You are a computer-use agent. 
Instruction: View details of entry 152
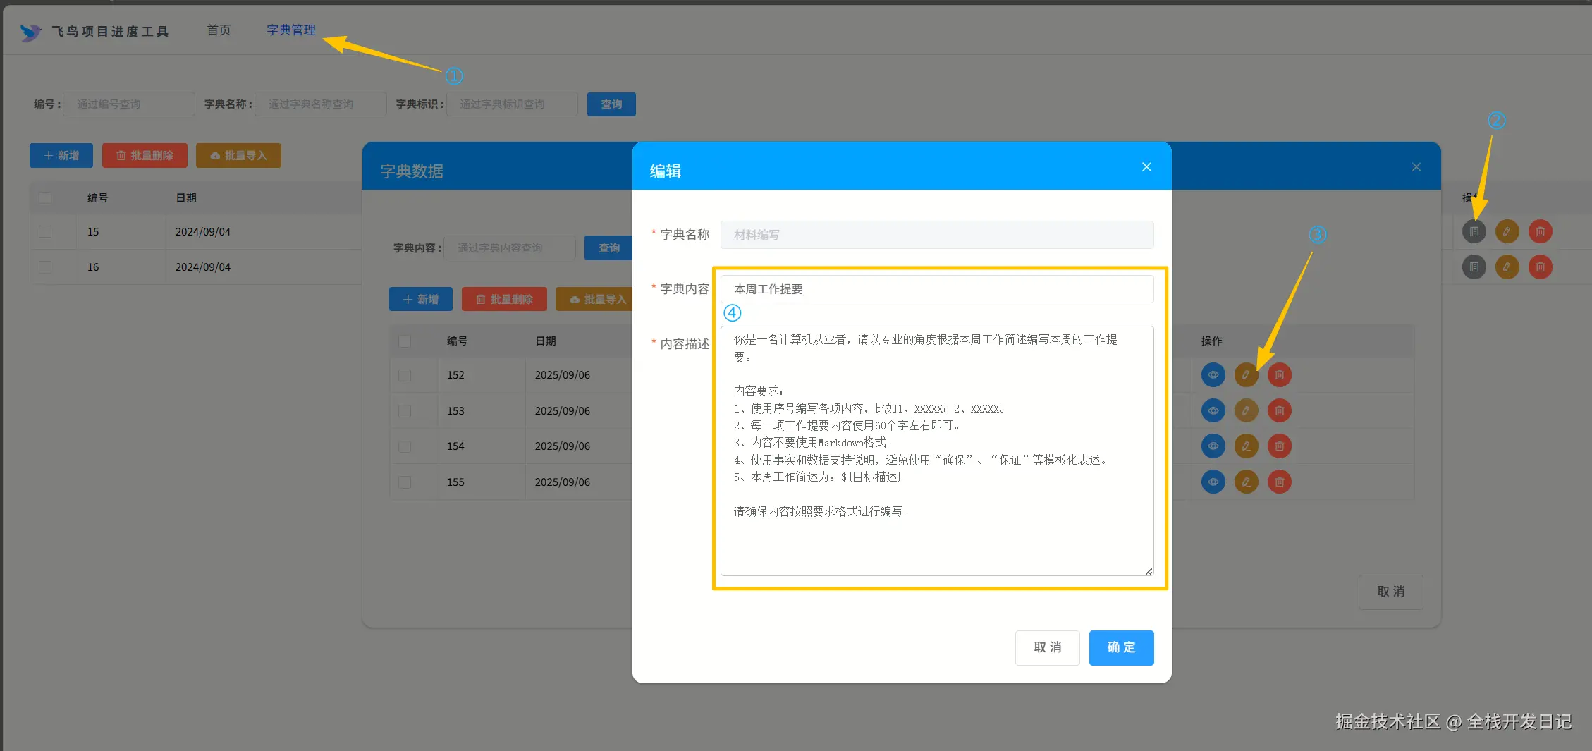(x=1213, y=374)
